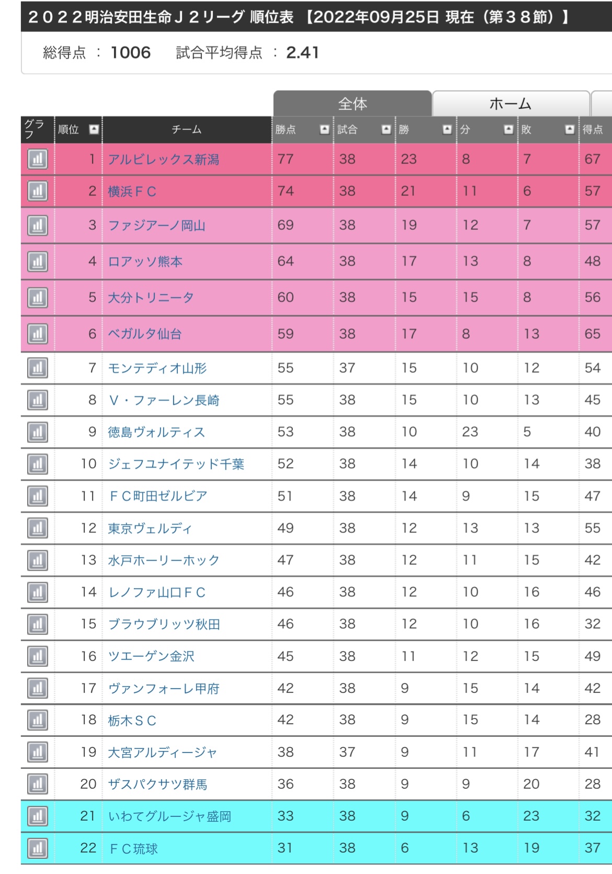The image size is (612, 874).
Task: Sort by 勝 wins column arrow
Action: 447,129
